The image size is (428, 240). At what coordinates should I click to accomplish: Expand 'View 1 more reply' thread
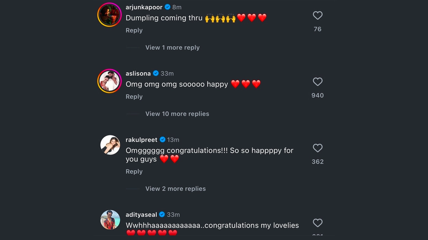172,47
